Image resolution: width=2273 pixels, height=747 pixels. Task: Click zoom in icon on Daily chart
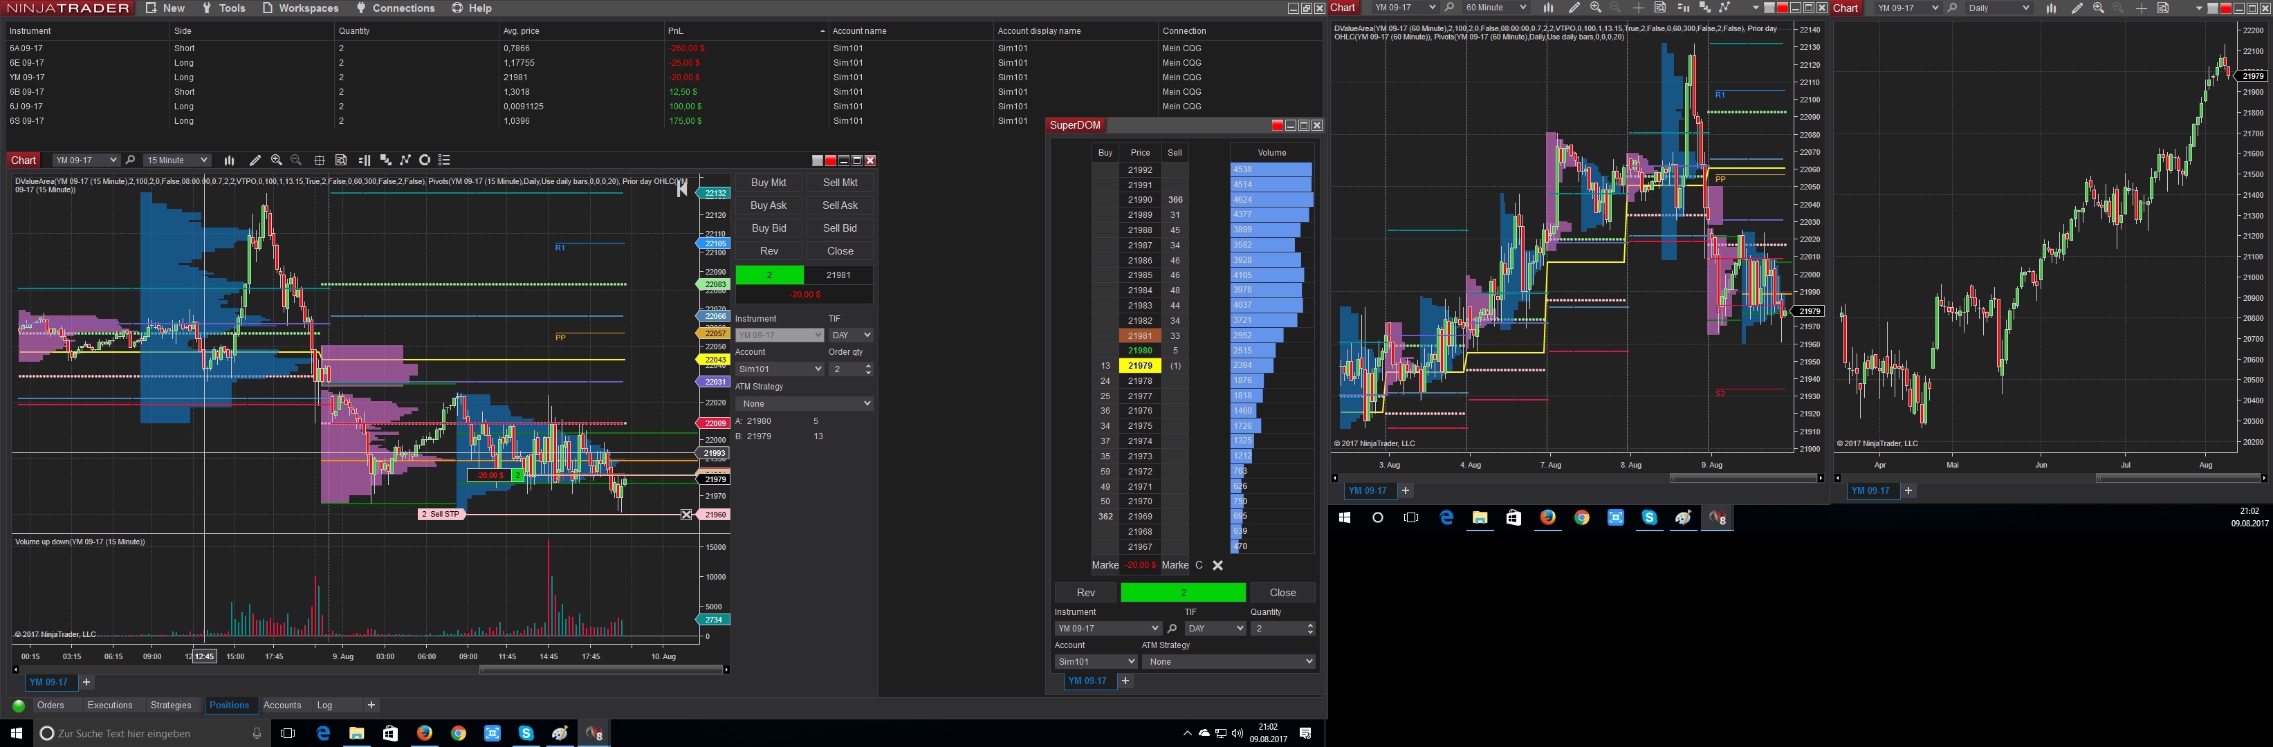point(2098,8)
